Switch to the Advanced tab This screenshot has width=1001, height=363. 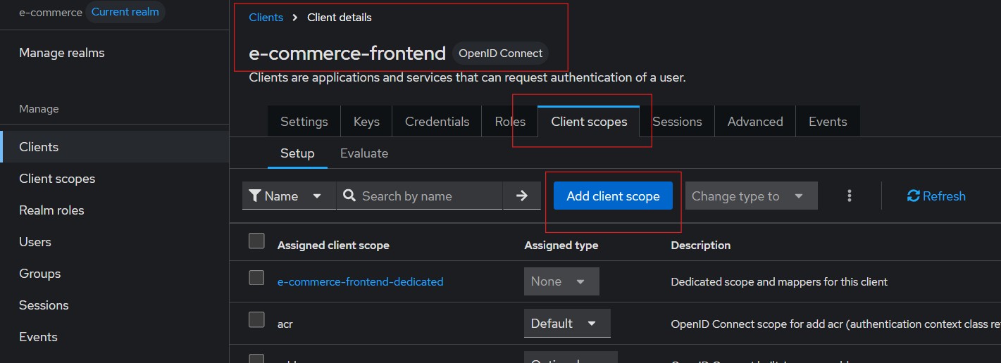[754, 122]
